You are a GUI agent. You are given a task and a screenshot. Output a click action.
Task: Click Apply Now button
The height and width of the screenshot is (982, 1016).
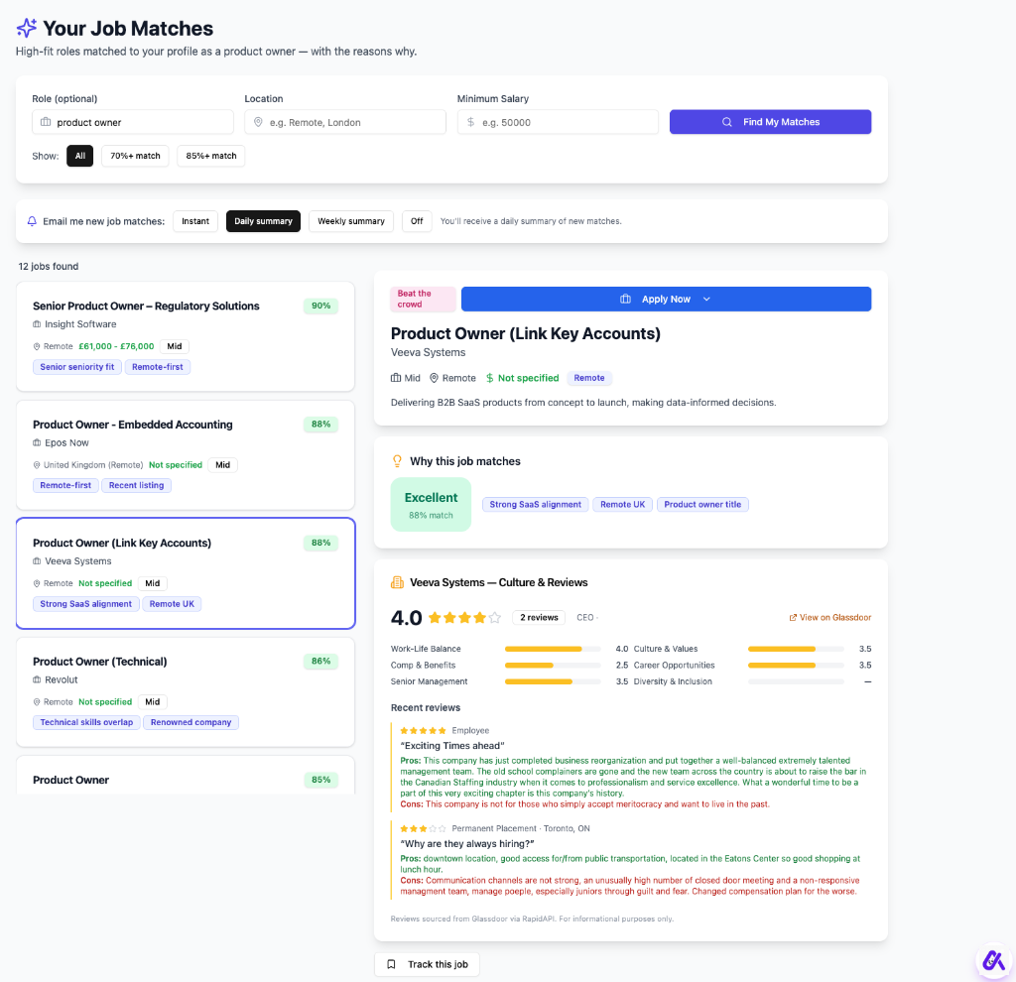666,299
